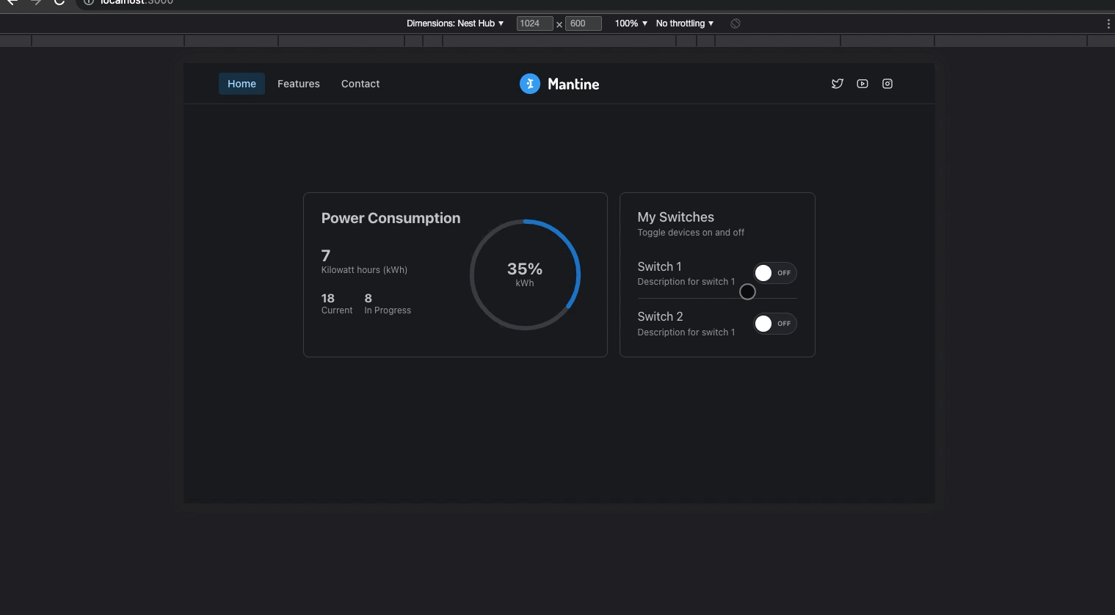Go back with browser back arrow
The width and height of the screenshot is (1115, 615).
click(x=12, y=2)
